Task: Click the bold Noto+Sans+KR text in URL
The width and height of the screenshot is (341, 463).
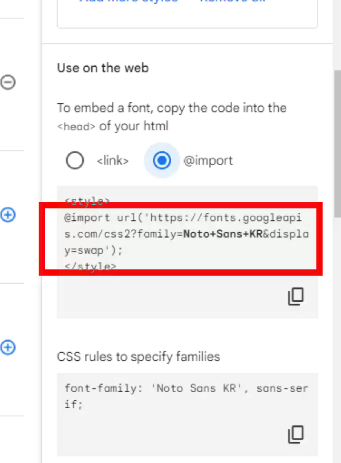Action: click(x=223, y=234)
